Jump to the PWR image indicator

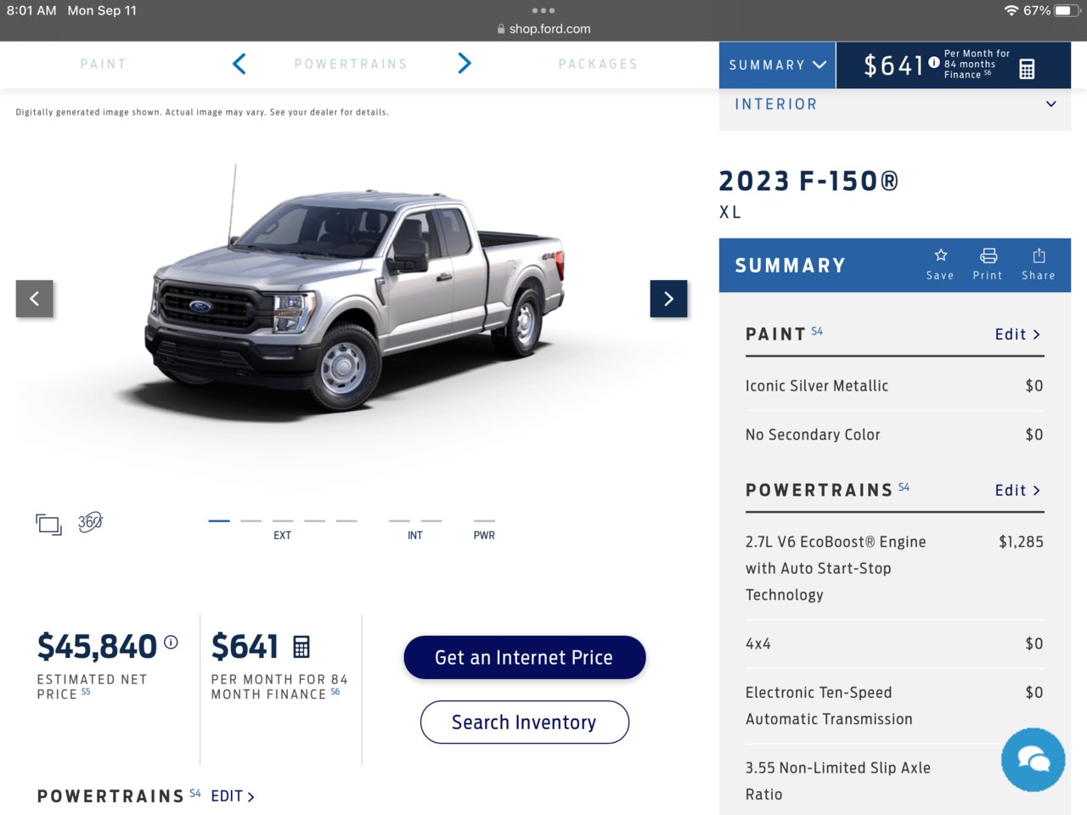click(484, 528)
